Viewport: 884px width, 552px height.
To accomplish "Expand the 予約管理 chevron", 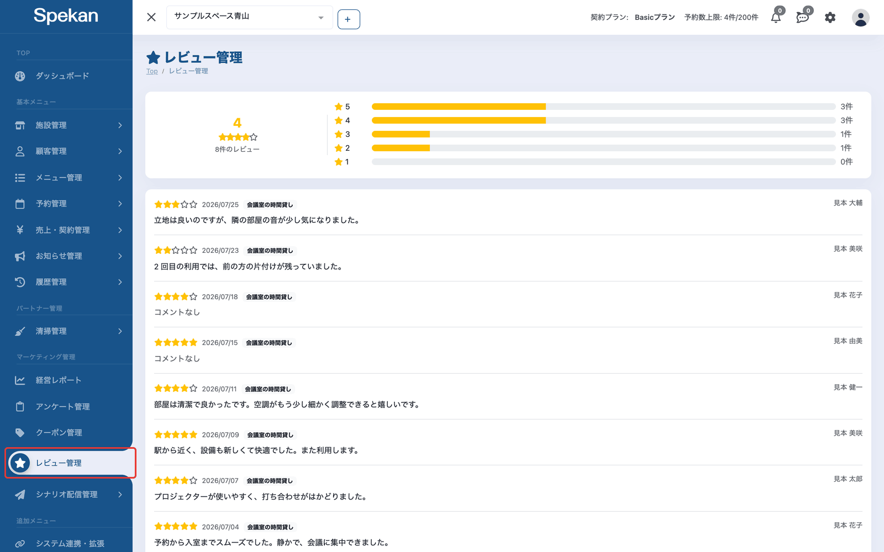I will 120,204.
